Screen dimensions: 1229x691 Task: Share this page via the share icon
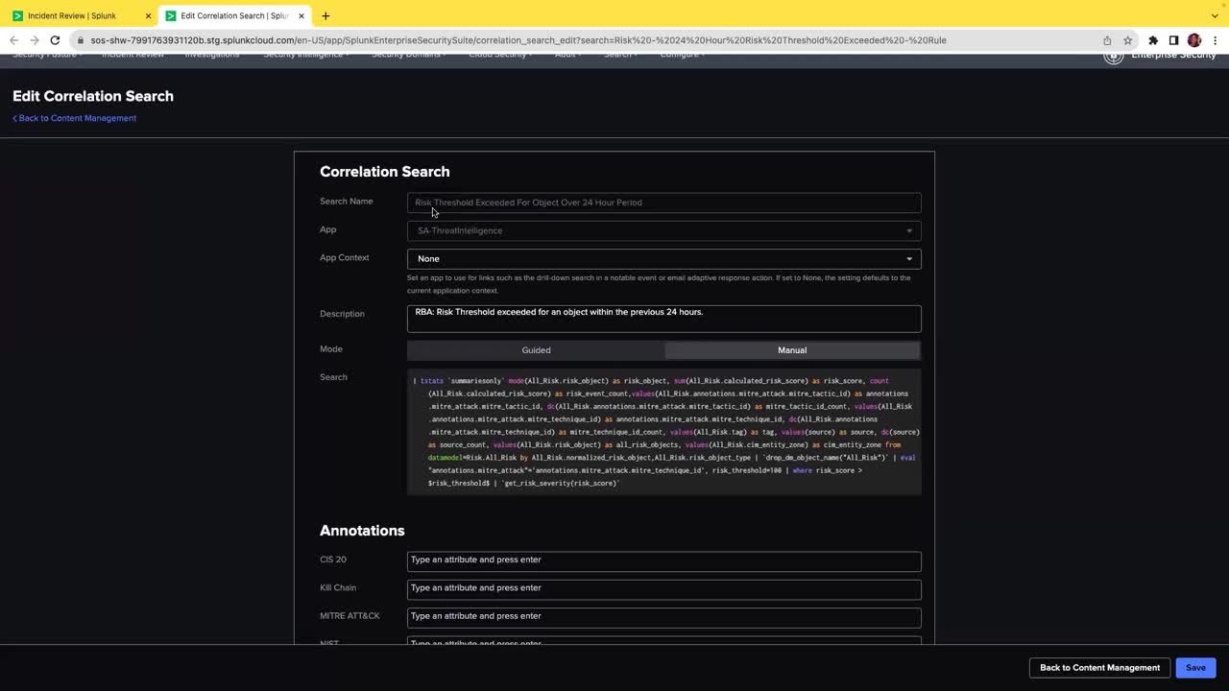click(1107, 40)
